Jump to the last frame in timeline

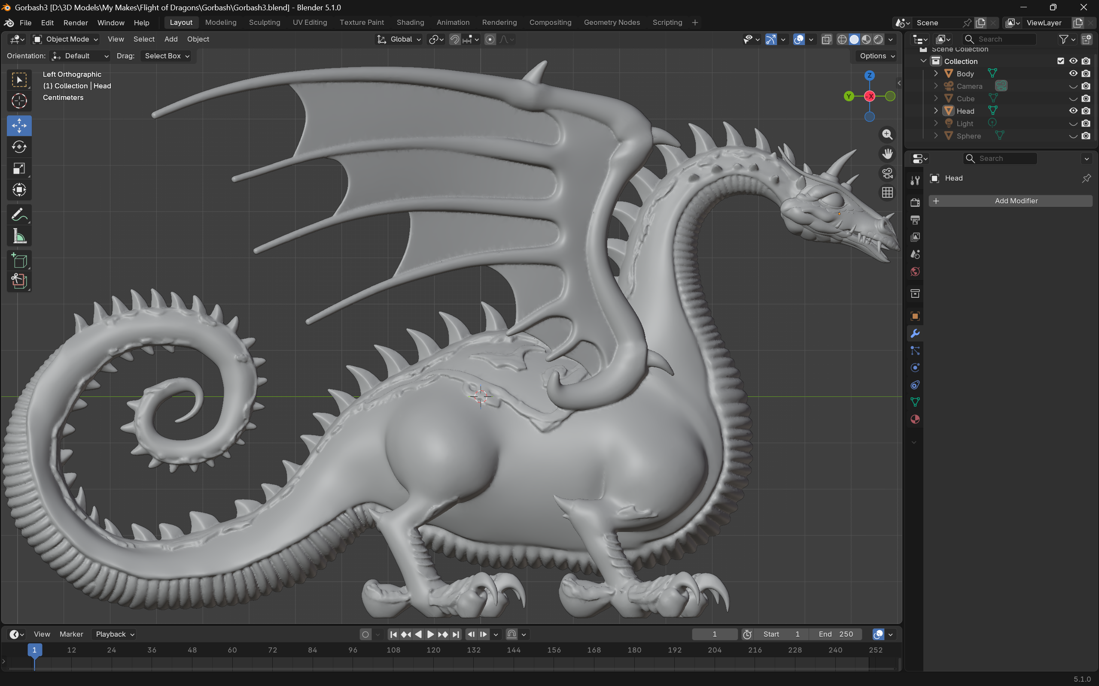[456, 634]
